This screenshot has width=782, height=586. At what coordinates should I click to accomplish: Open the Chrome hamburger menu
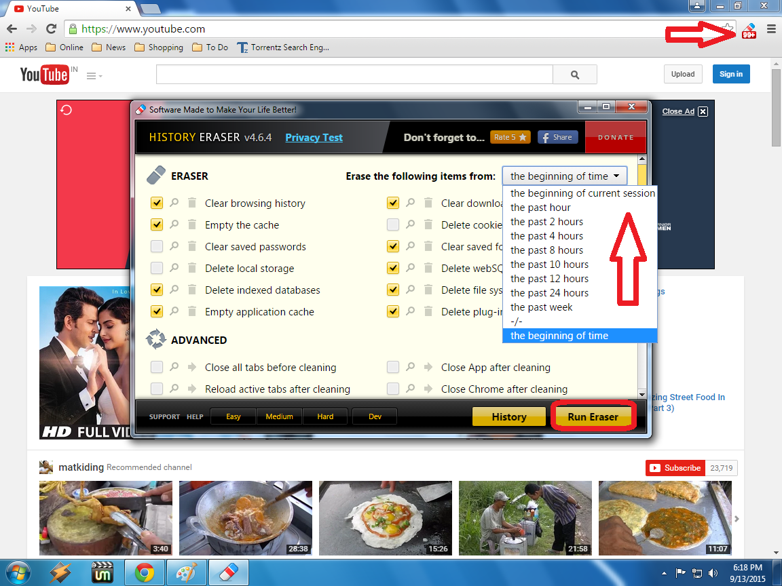point(771,29)
